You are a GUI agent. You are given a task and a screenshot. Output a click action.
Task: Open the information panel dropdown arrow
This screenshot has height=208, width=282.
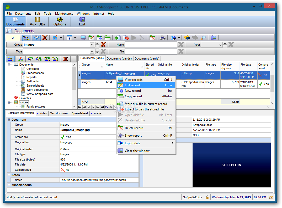pos(75,38)
